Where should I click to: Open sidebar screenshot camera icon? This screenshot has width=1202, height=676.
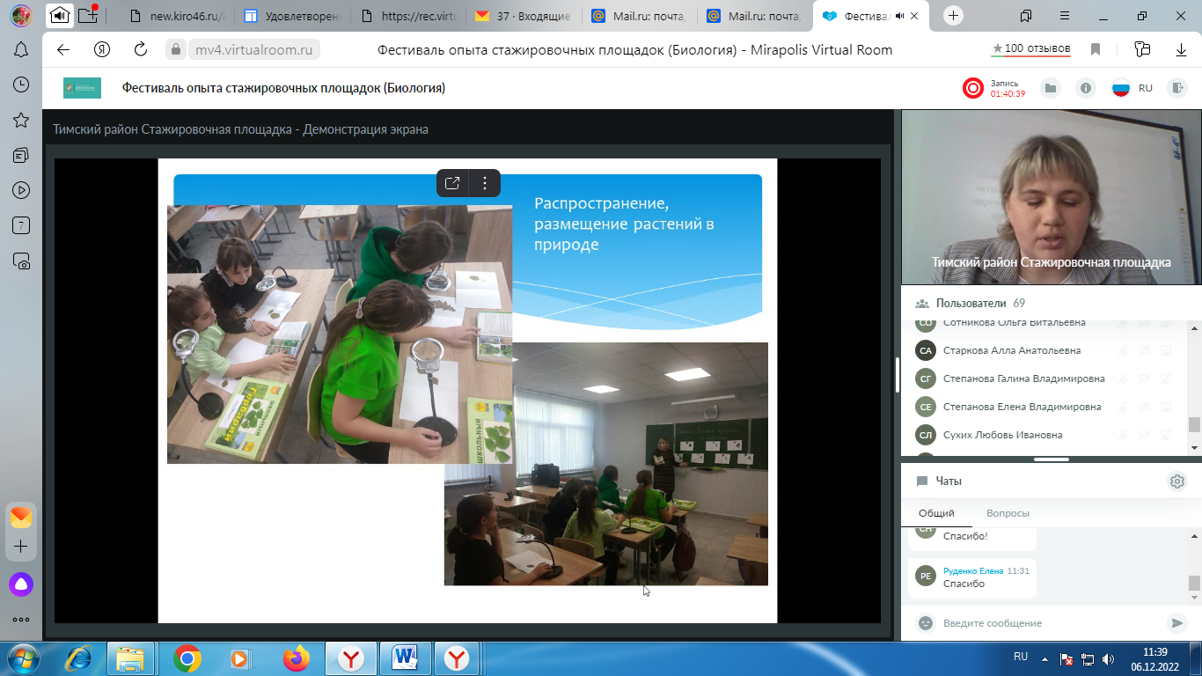pyautogui.click(x=21, y=261)
